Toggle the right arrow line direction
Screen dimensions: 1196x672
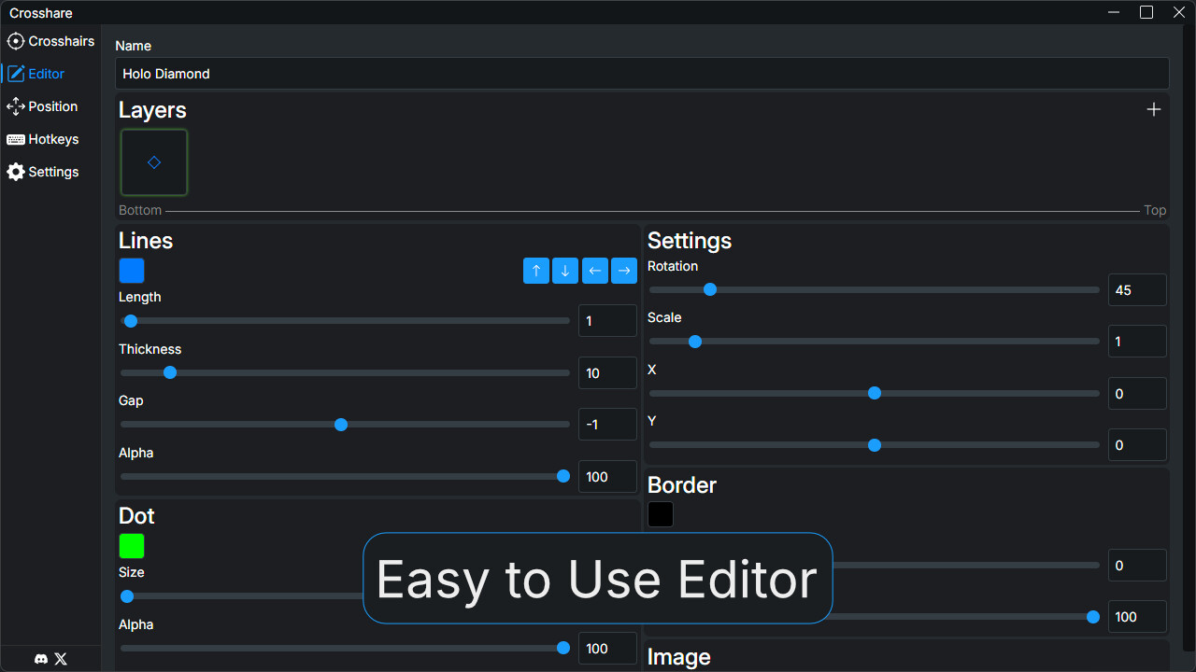coord(624,271)
